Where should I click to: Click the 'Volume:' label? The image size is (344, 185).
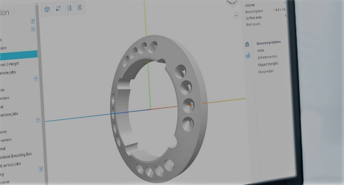point(250,5)
